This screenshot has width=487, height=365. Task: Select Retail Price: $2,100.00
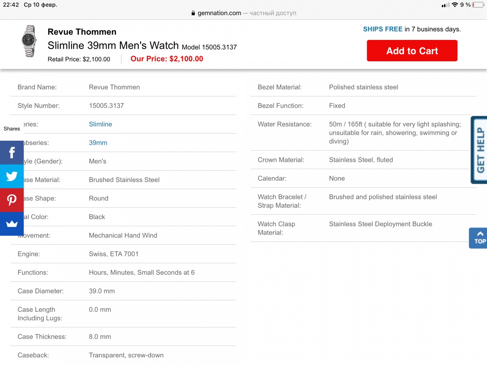(x=79, y=59)
